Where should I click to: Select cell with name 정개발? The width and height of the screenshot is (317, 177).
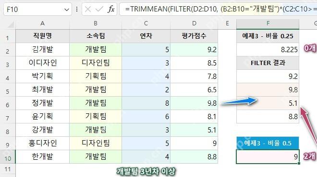[42, 103]
